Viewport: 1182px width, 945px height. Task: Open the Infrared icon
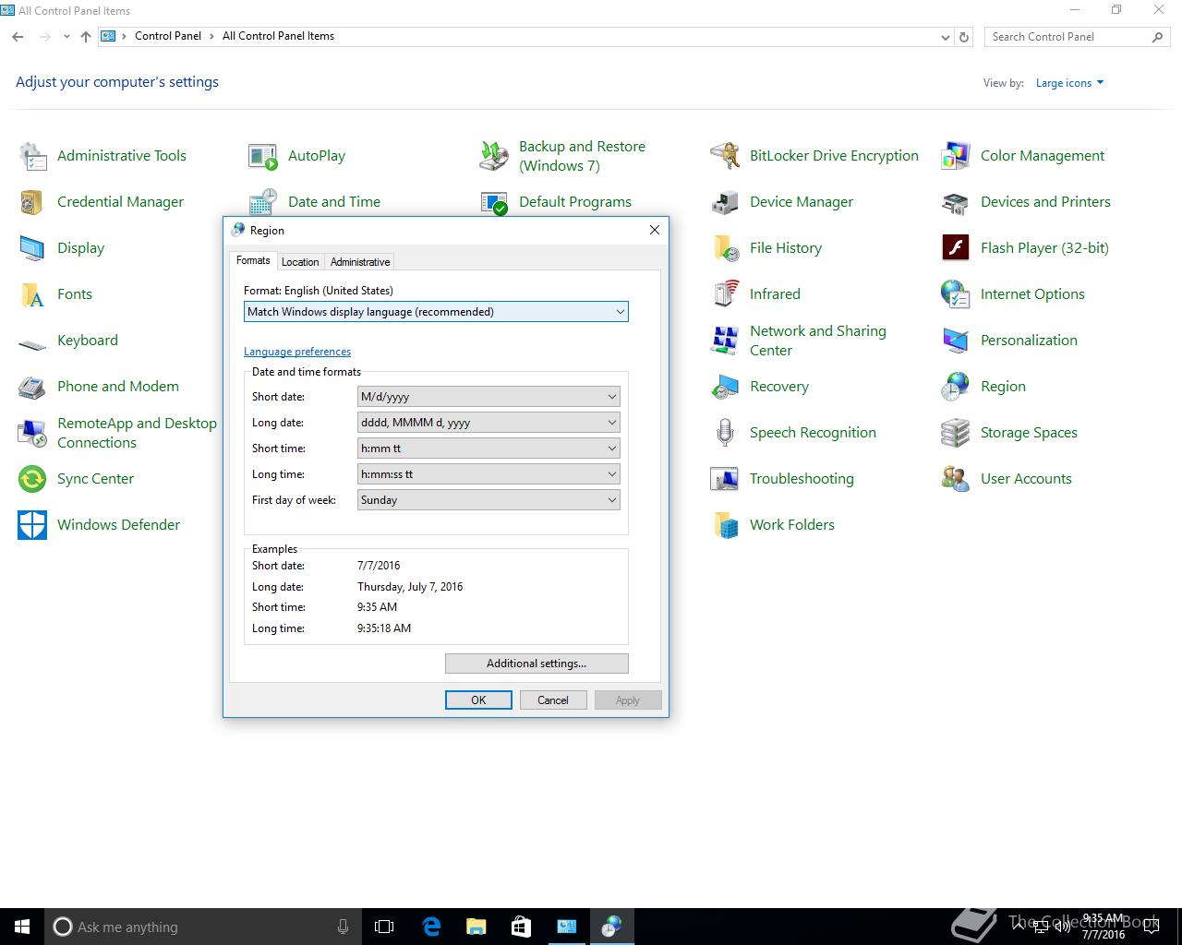click(x=725, y=294)
